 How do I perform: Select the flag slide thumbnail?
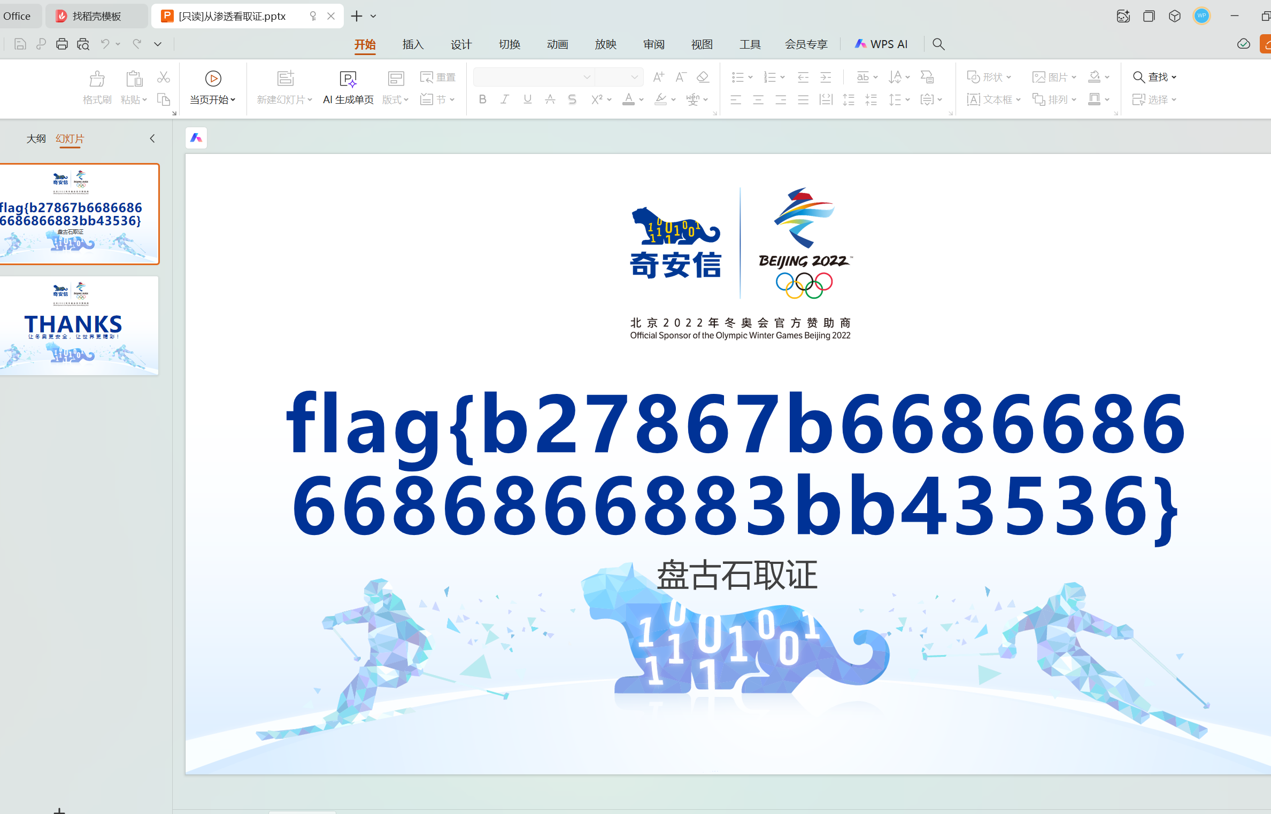tap(79, 214)
